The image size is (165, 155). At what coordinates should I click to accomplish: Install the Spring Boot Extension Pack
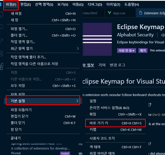point(65,153)
